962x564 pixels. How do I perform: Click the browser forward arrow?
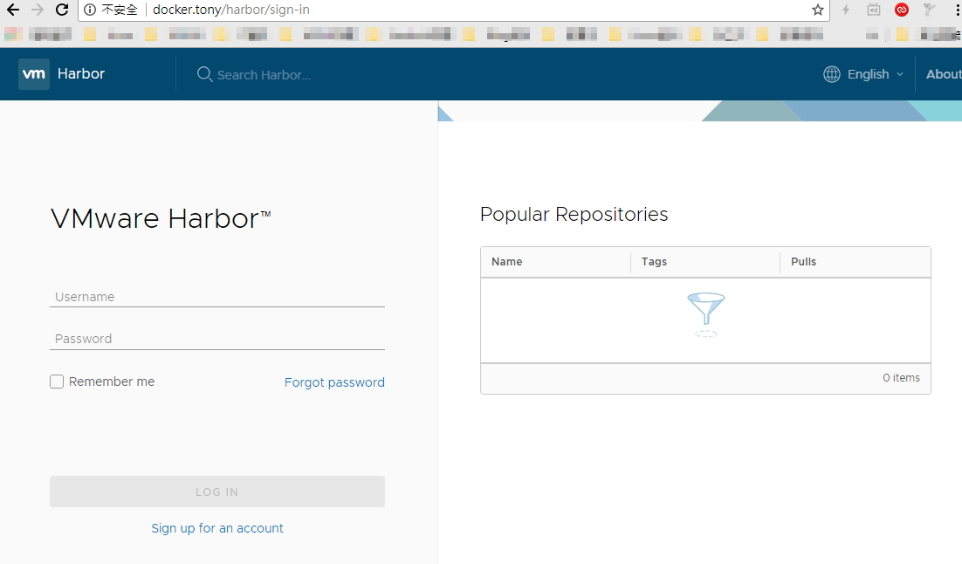pos(37,10)
